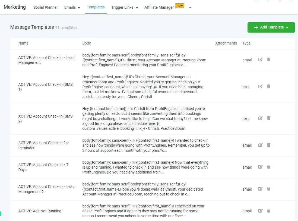298x221 pixels.
Task: Click the Type column header
Action: point(246,43)
